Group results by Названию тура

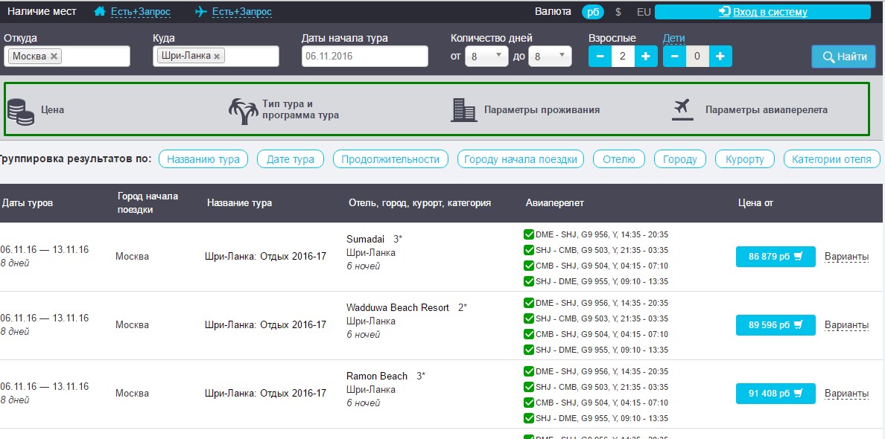tap(203, 159)
